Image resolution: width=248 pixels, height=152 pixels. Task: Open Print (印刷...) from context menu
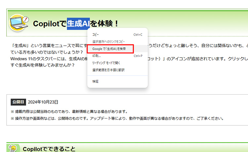(117, 56)
